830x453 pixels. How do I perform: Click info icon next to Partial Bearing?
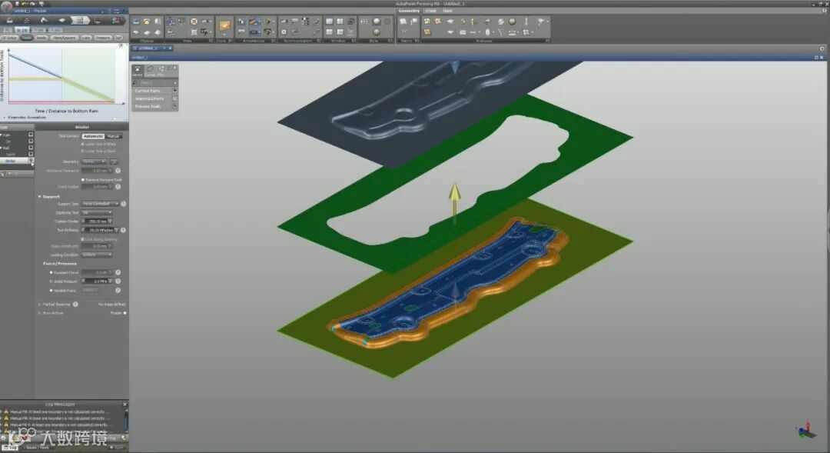75,304
